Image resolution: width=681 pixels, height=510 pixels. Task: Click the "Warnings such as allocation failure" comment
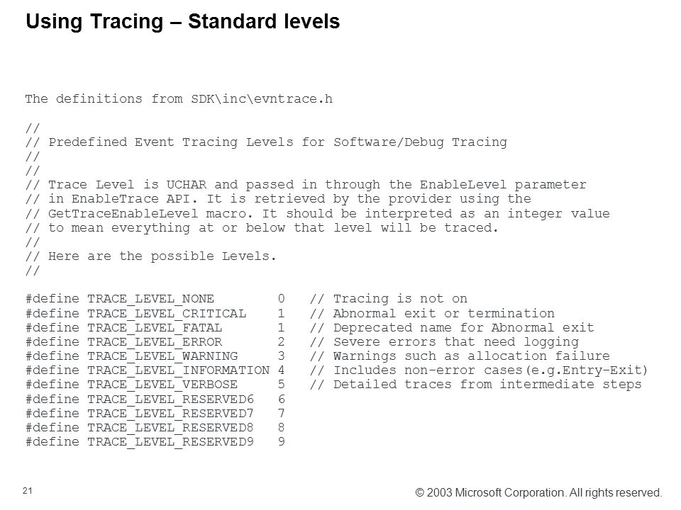(x=460, y=356)
